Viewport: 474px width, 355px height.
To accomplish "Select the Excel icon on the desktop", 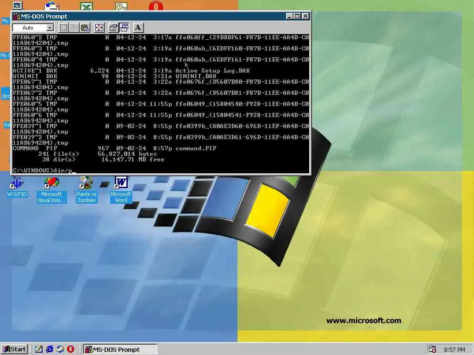I will point(87,6).
